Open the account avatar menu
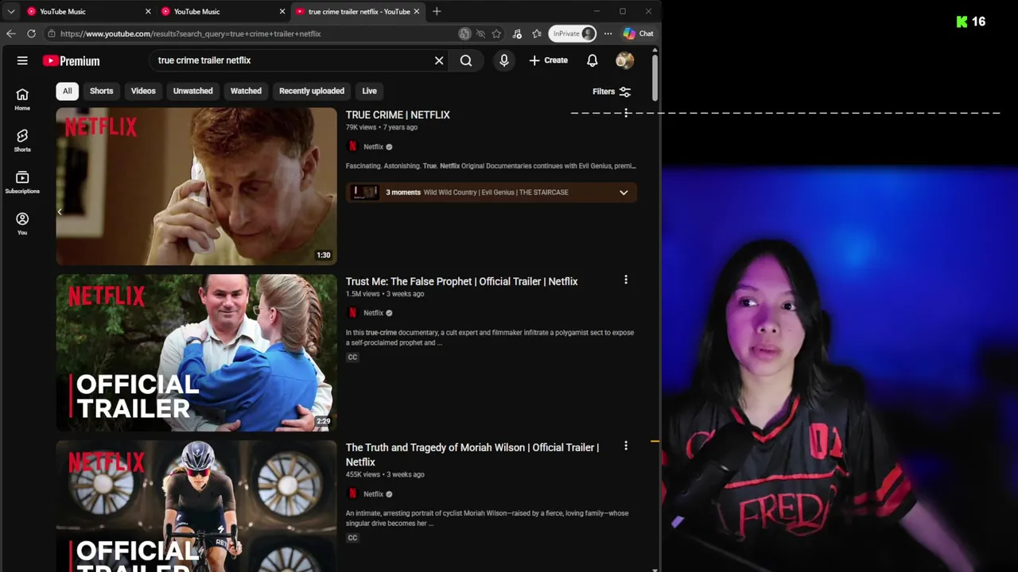 click(625, 60)
